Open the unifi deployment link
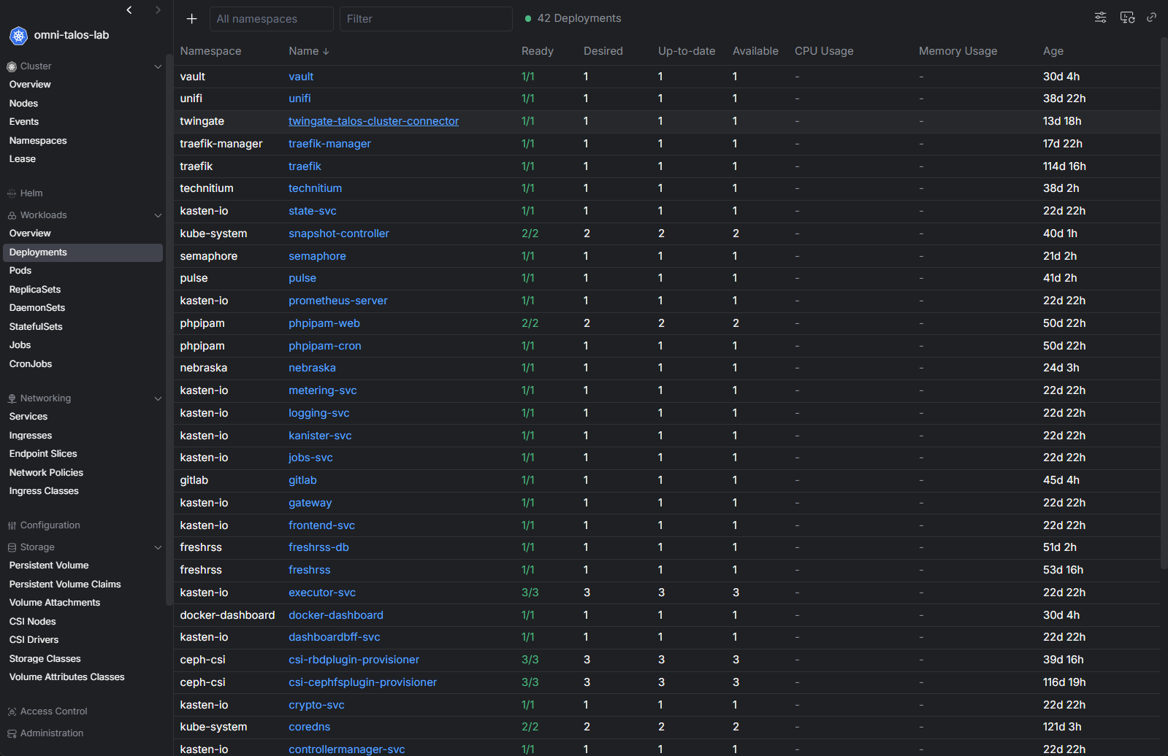Screen dimensions: 1168x756 pyautogui.click(x=299, y=99)
